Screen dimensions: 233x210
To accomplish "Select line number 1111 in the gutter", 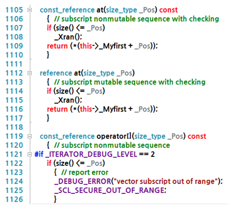I will pos(14,64).
